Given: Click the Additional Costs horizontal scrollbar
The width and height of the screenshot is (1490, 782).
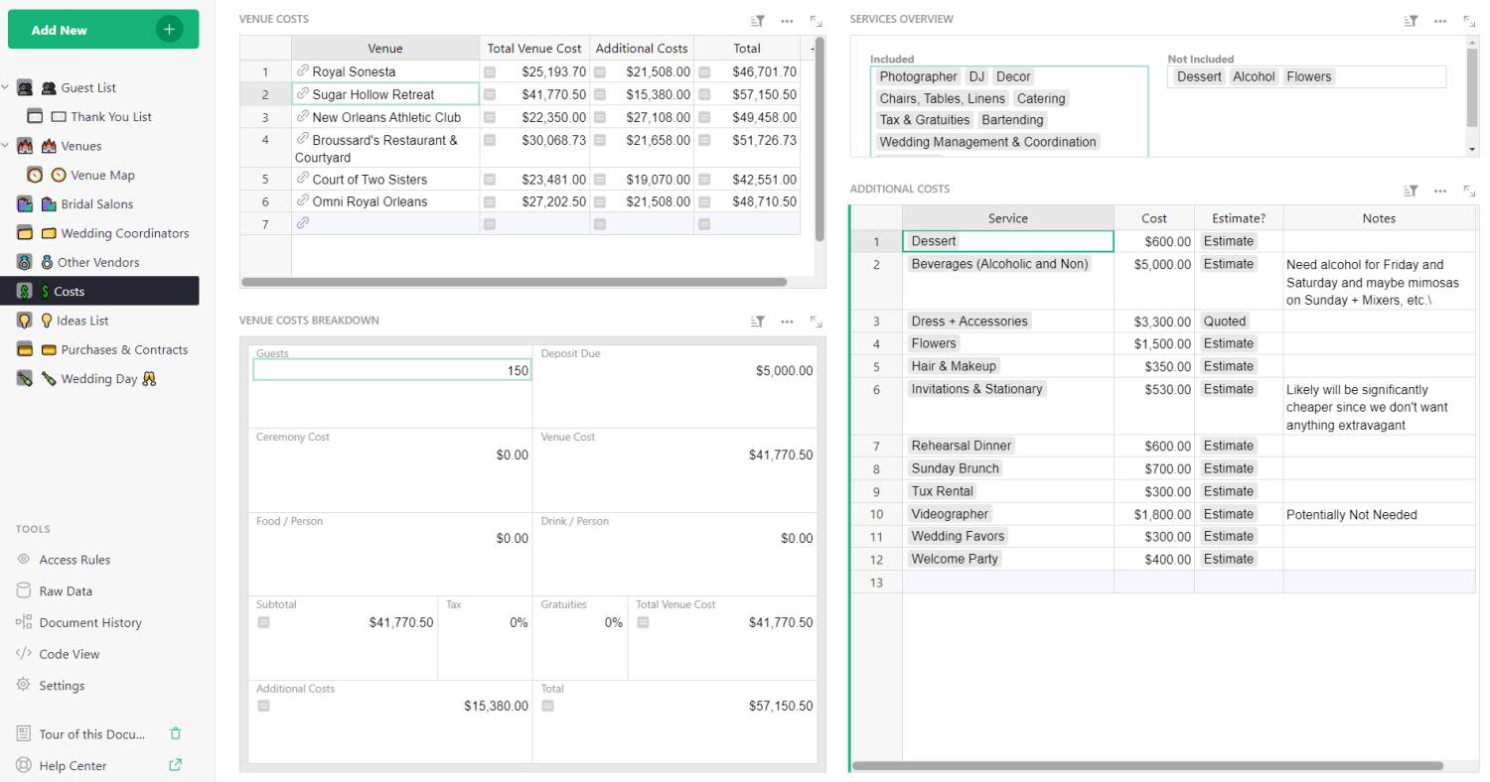Looking at the screenshot, I should point(1147,766).
